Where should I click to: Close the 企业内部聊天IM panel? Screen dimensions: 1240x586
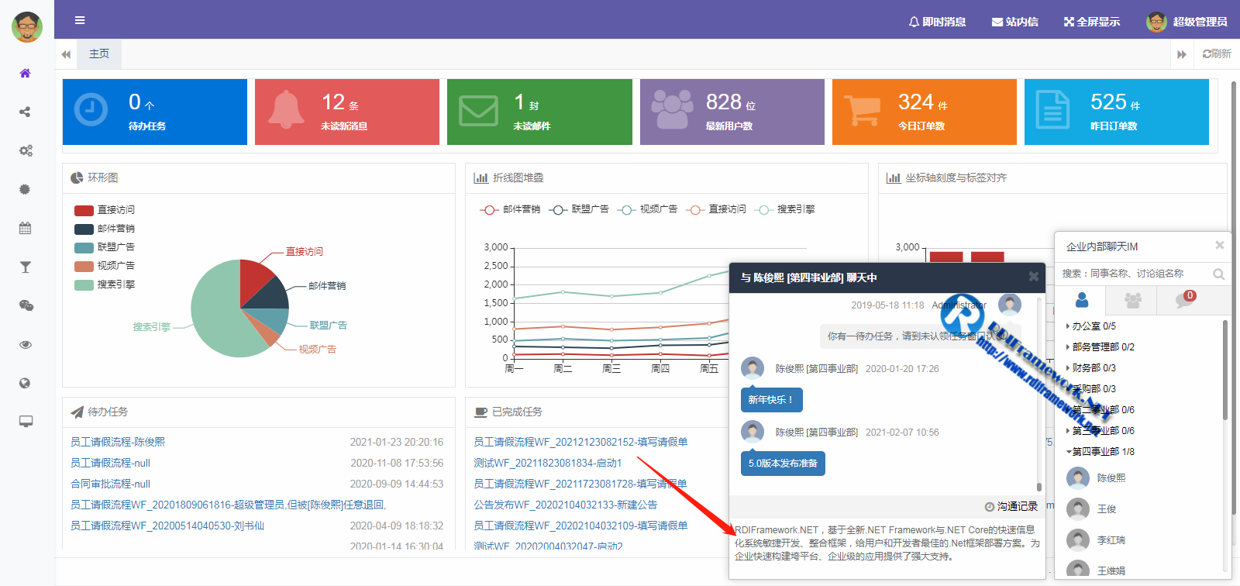point(1219,245)
